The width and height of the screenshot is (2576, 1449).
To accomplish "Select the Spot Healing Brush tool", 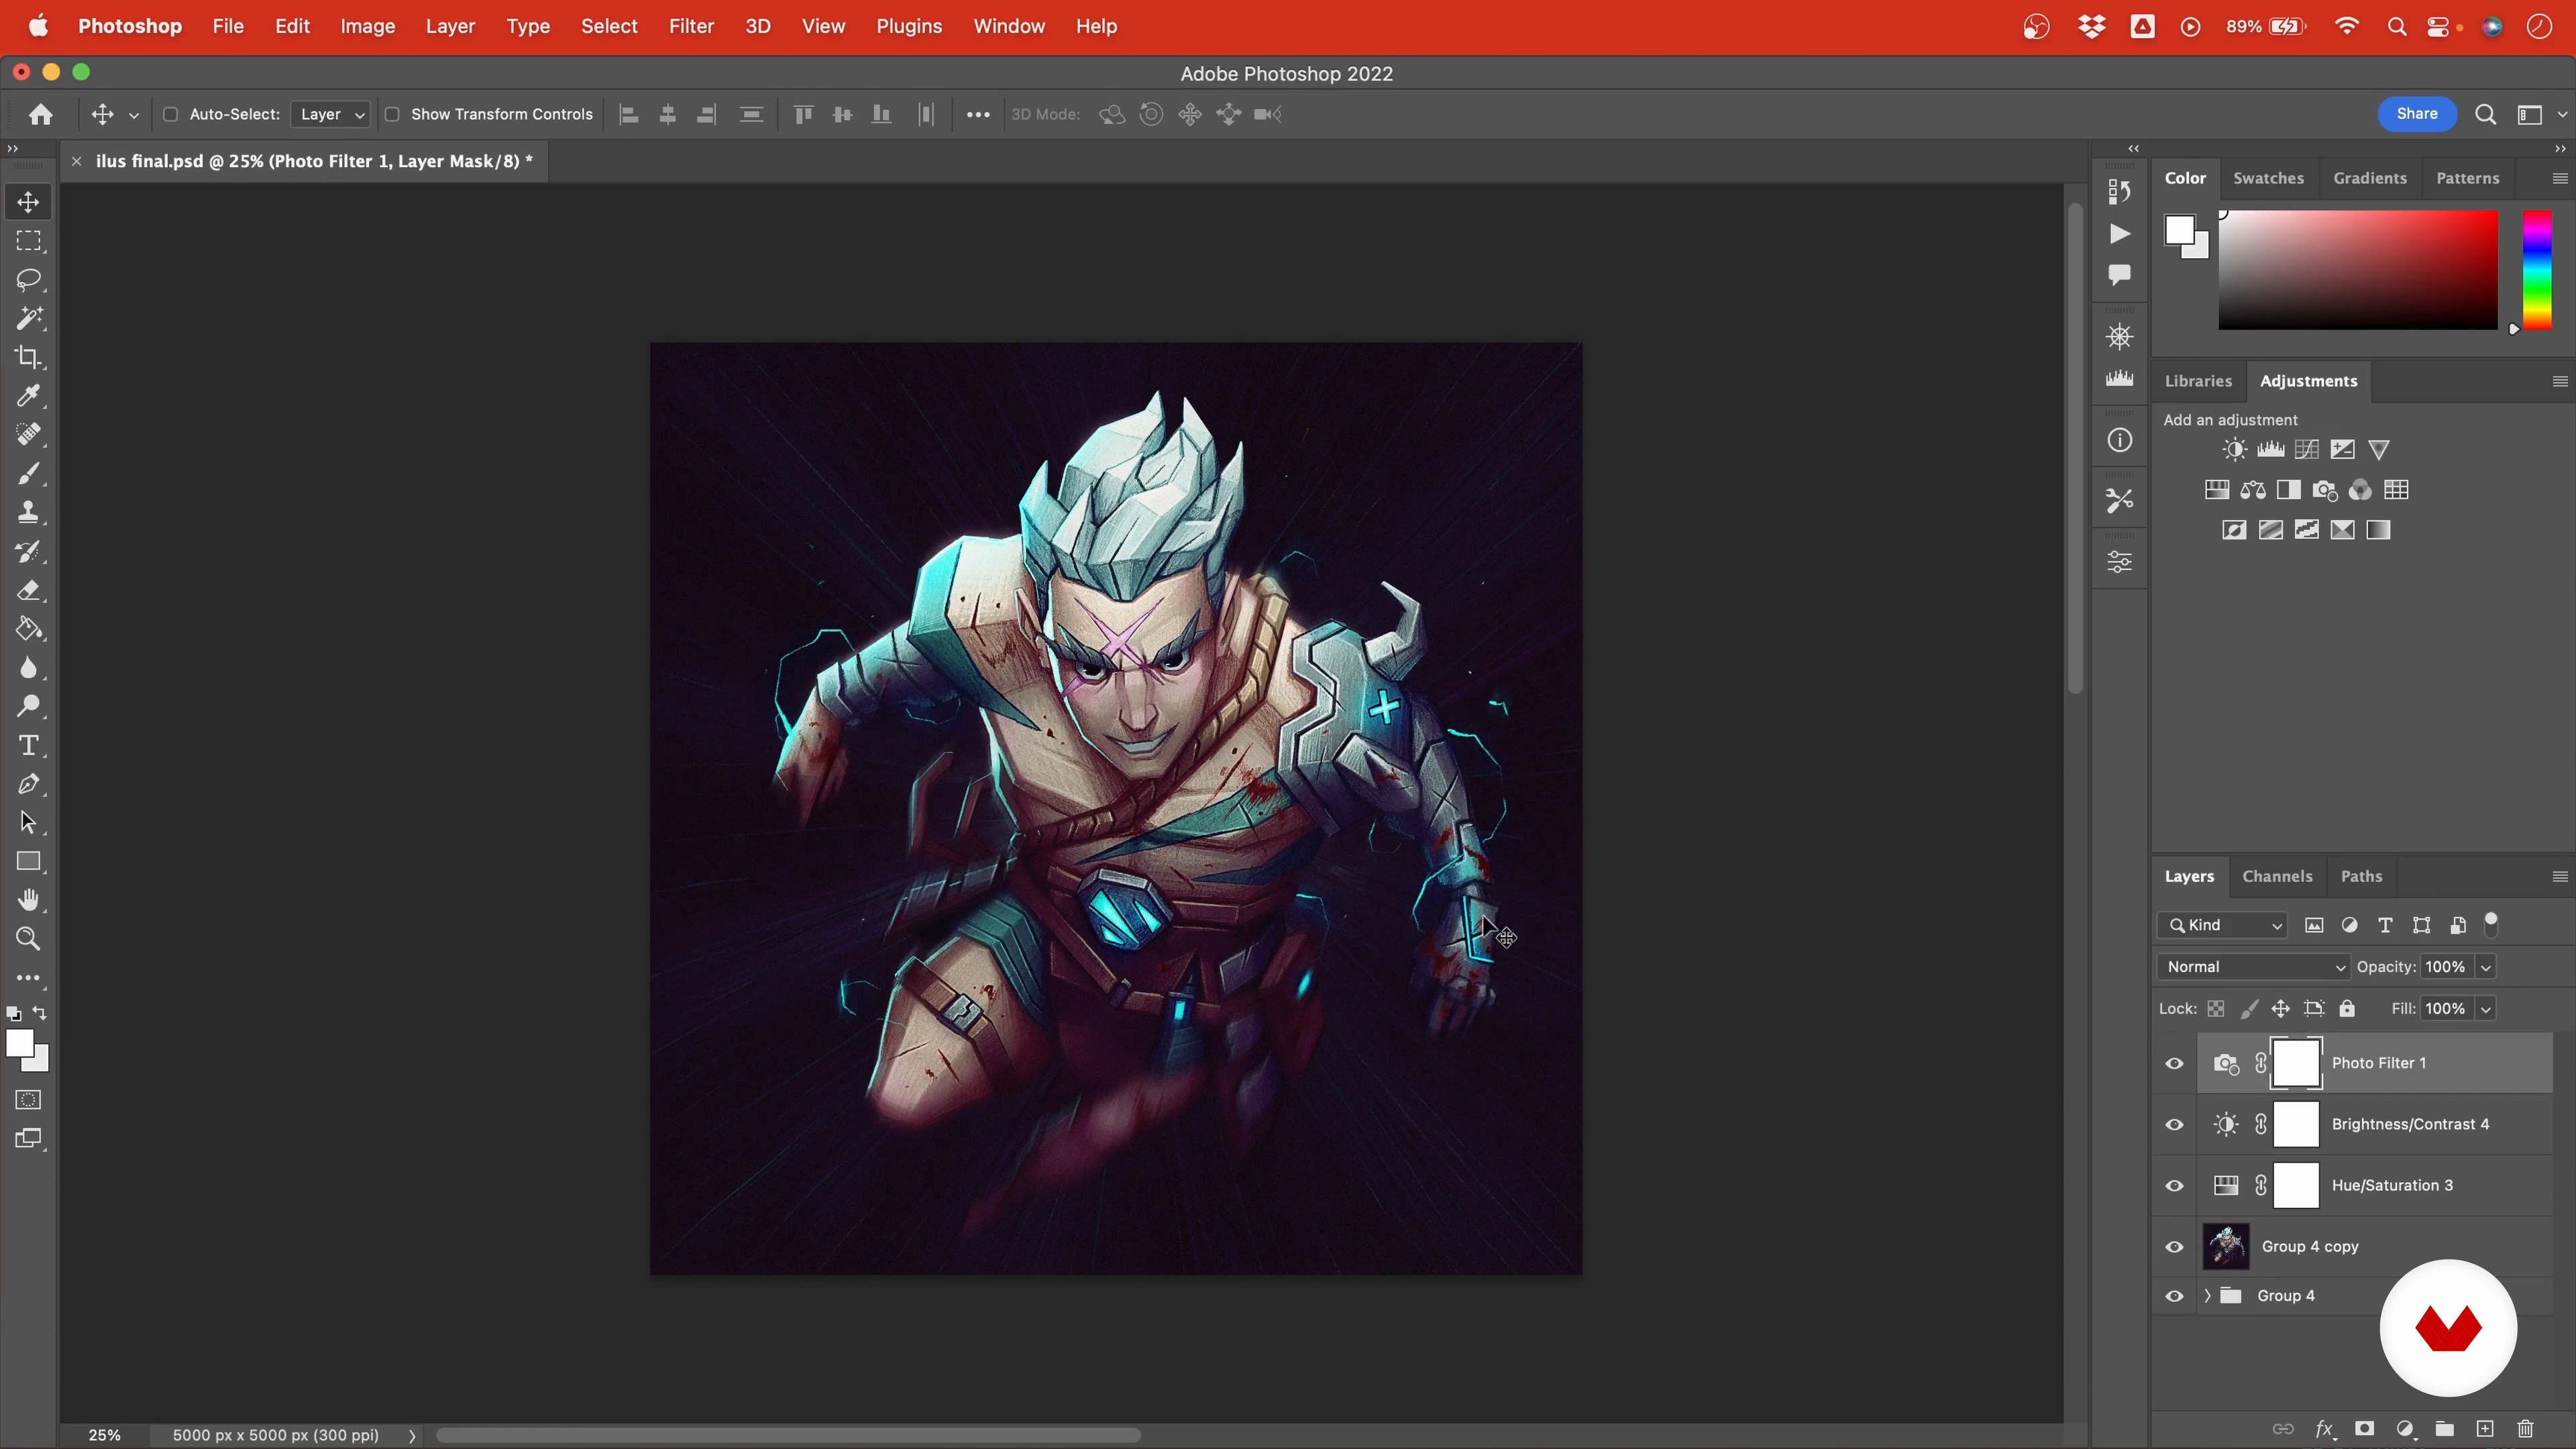I will (28, 435).
